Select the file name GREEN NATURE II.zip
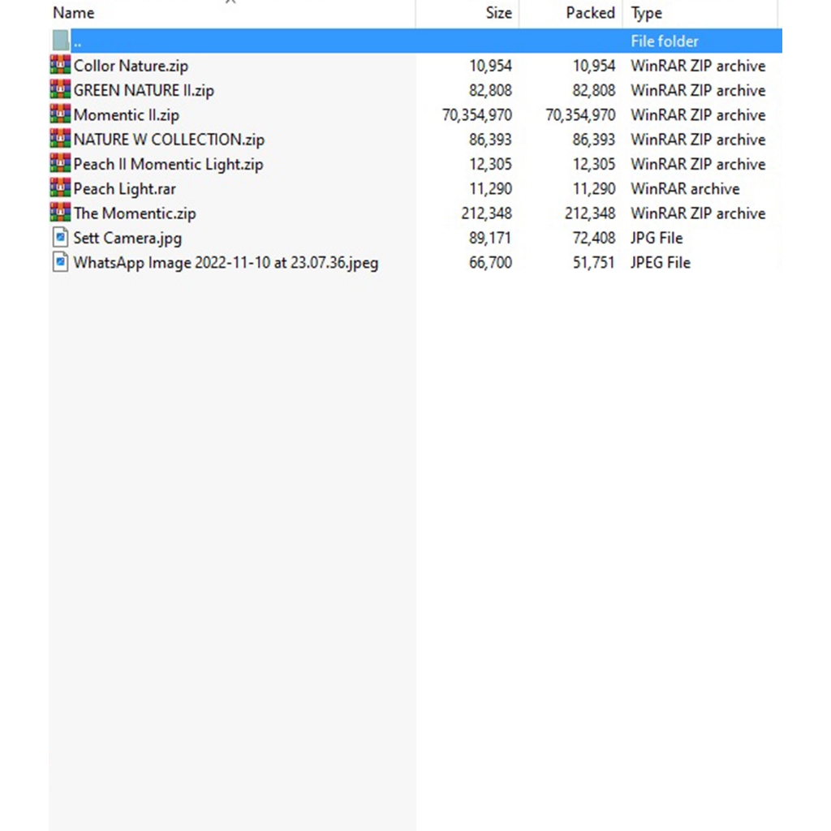831x831 pixels. [144, 91]
